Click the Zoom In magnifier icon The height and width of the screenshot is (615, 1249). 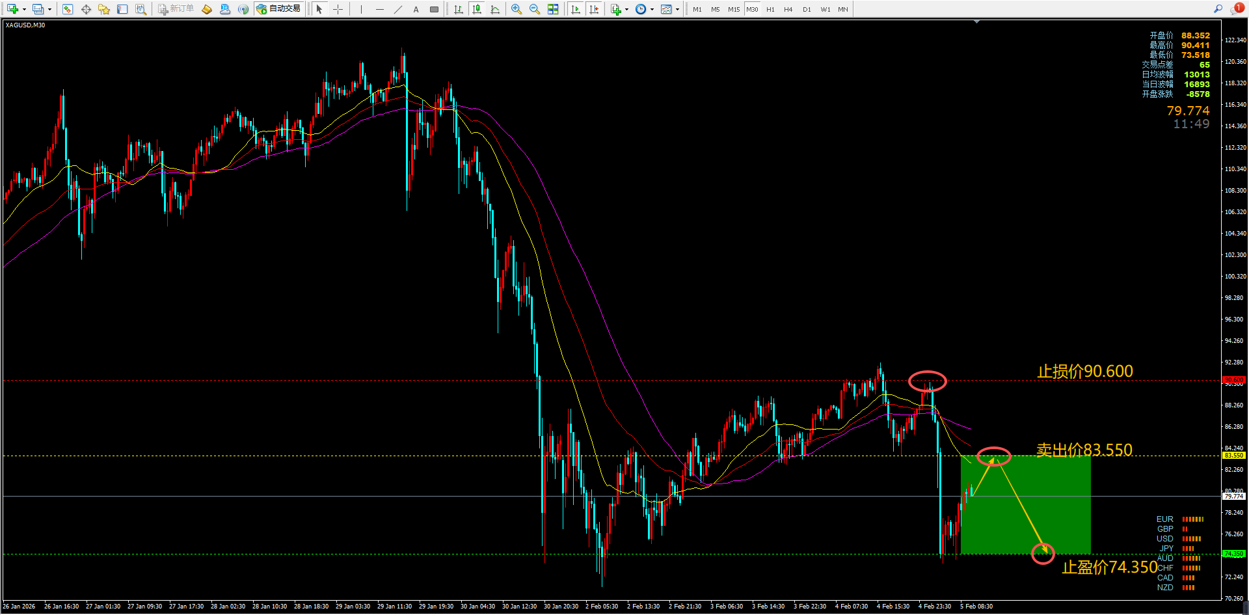(x=517, y=9)
